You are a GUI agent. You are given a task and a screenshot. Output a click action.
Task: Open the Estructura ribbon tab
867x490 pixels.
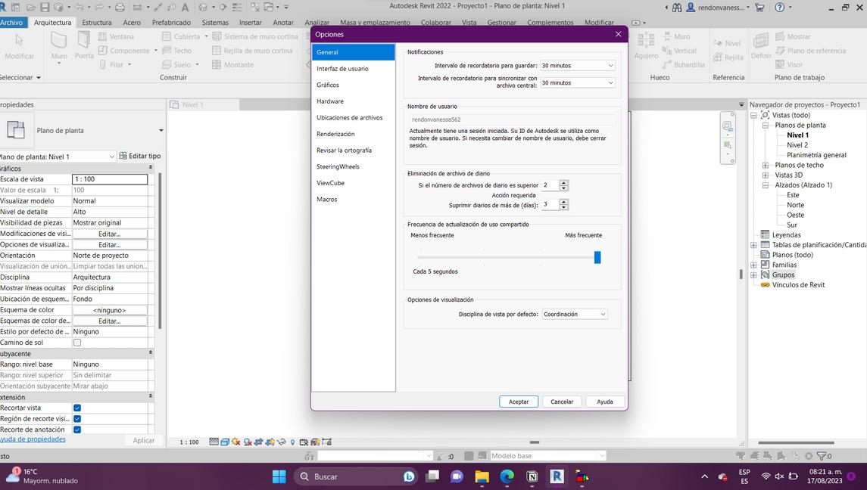97,23
